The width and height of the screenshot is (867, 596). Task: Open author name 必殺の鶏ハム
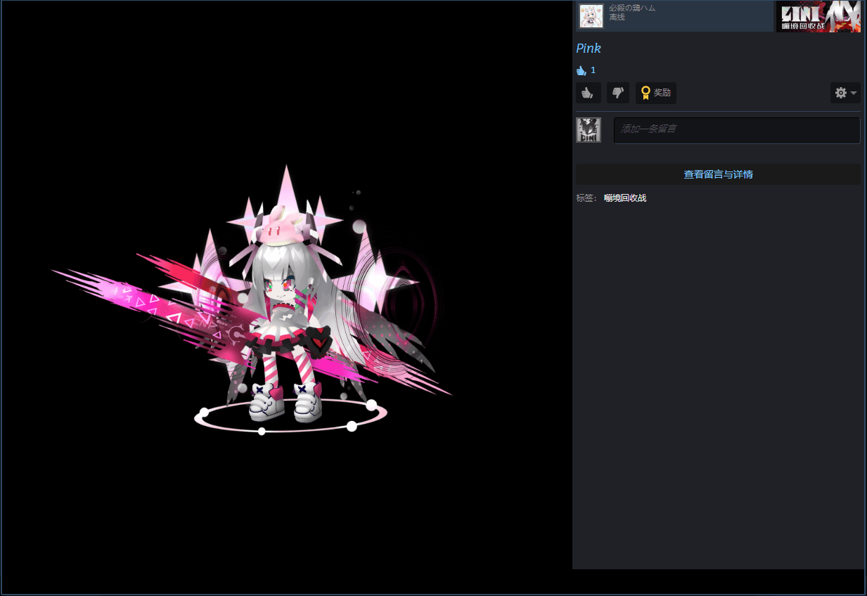click(x=632, y=8)
